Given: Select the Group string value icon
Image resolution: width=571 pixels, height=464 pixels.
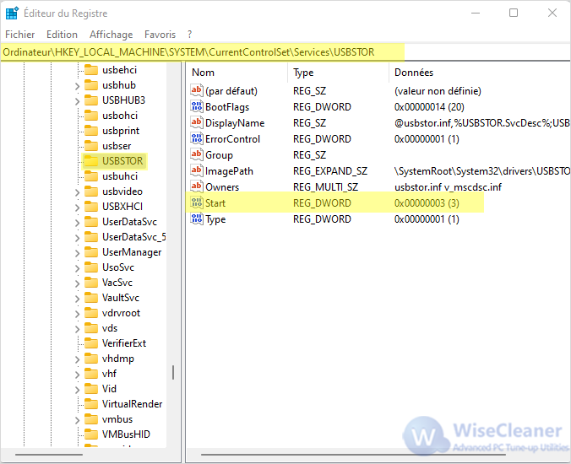Looking at the screenshot, I should point(197,154).
